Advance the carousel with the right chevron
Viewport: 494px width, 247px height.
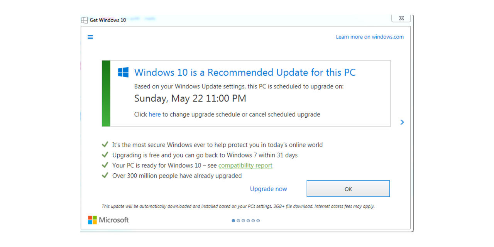pos(402,122)
